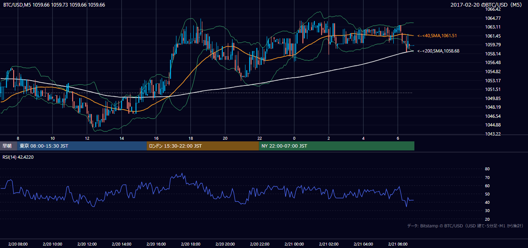The image size is (528, 248).
Task: Click the Bitstamp data source note
Action: click(465, 226)
